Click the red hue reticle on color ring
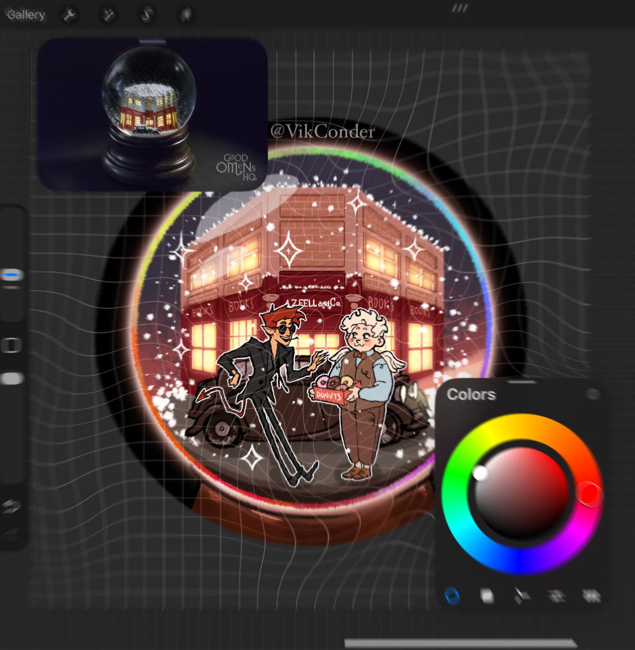This screenshot has width=635, height=650. coord(589,494)
